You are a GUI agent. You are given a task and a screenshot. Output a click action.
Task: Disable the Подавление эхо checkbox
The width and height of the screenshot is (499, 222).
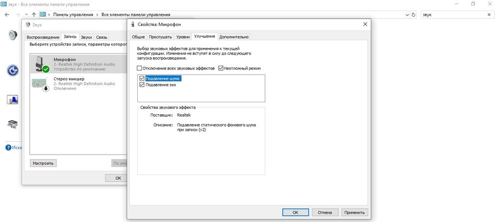[142, 85]
